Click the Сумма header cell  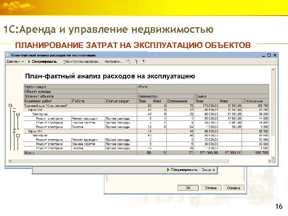point(232,96)
